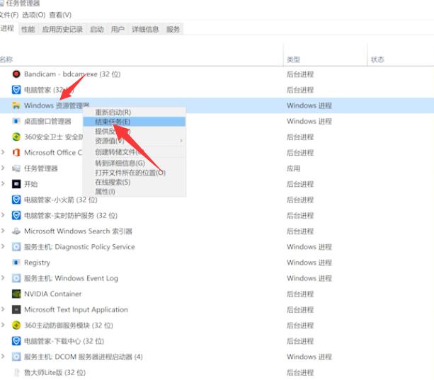Select the NVIDIA Container row text
The height and width of the screenshot is (380, 434).
[x=52, y=294]
